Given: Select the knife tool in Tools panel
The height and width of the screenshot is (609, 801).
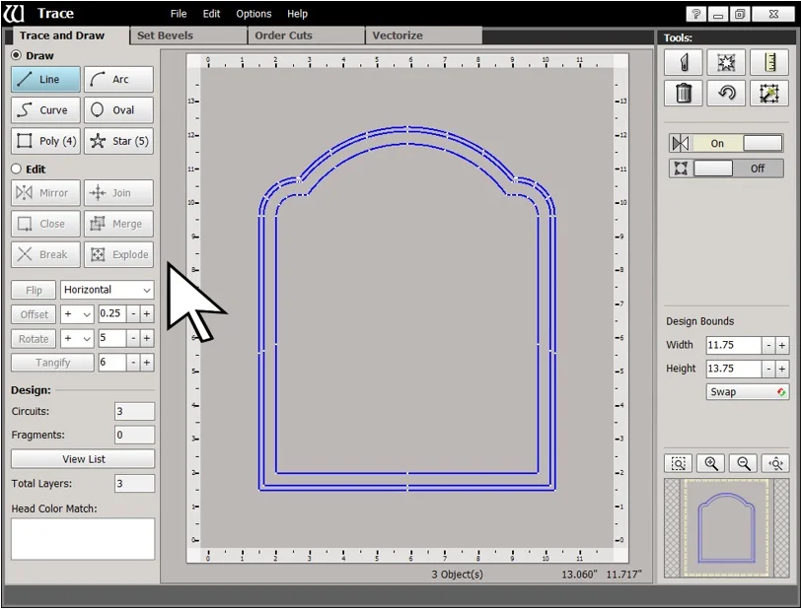Looking at the screenshot, I should pos(684,62).
